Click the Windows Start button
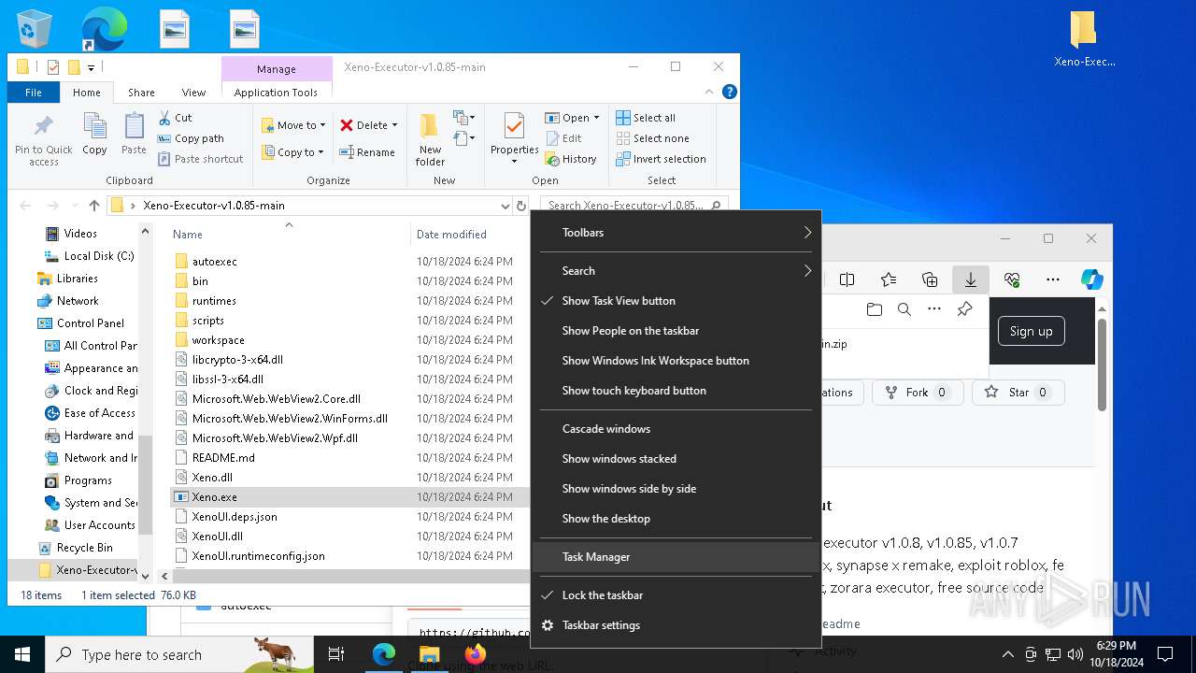Screen dimensions: 1196x673 pyautogui.click(x=22, y=654)
